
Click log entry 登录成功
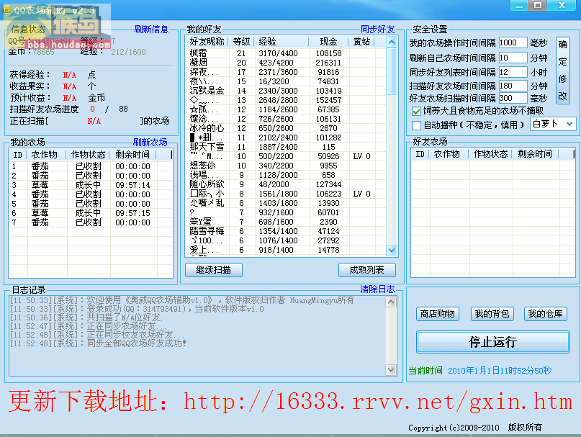(137, 309)
